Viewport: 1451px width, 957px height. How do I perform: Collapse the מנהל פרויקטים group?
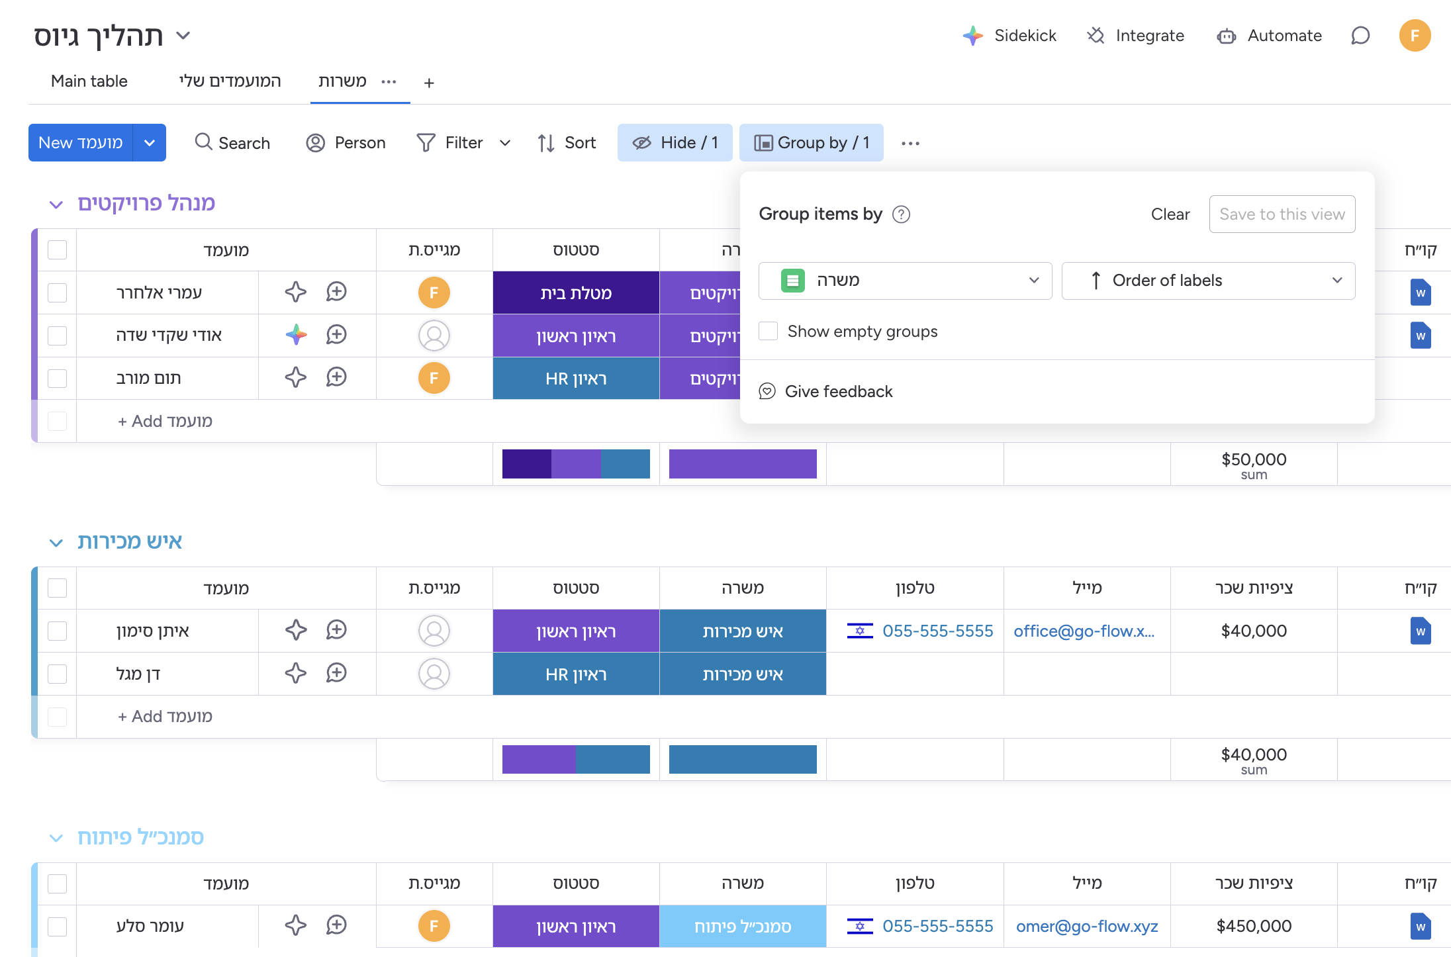pos(56,205)
